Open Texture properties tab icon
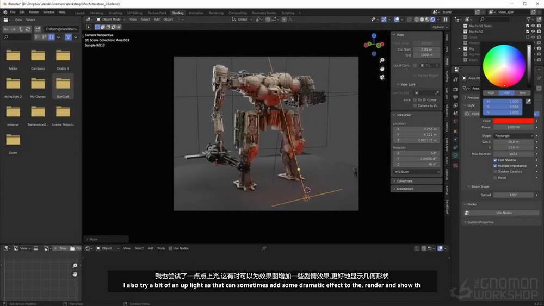The image size is (544, 306). pyautogui.click(x=455, y=166)
